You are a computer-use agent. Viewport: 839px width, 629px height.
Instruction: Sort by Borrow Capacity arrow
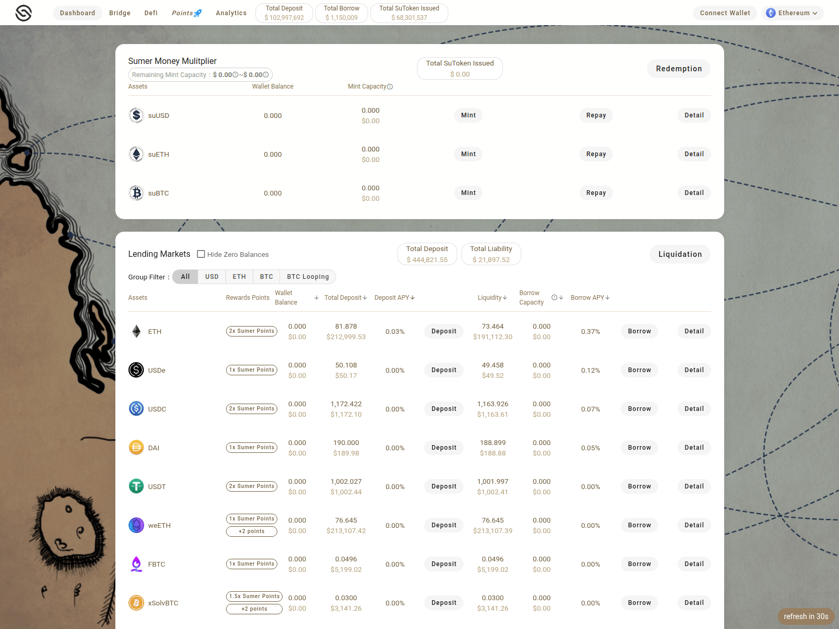tap(561, 298)
